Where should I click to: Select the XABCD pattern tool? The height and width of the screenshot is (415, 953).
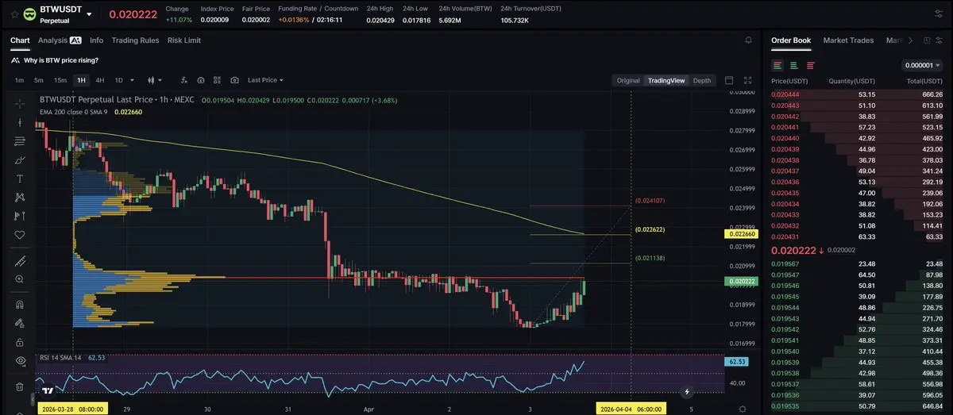point(20,198)
